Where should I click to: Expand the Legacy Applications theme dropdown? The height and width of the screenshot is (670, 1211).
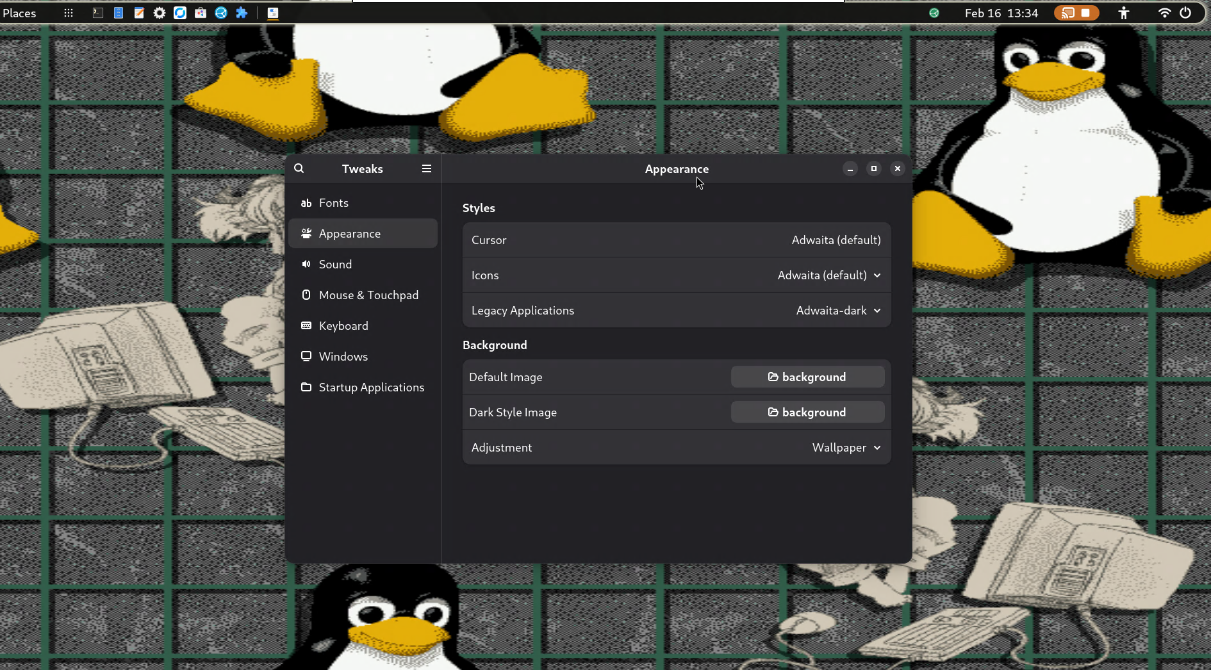839,311
